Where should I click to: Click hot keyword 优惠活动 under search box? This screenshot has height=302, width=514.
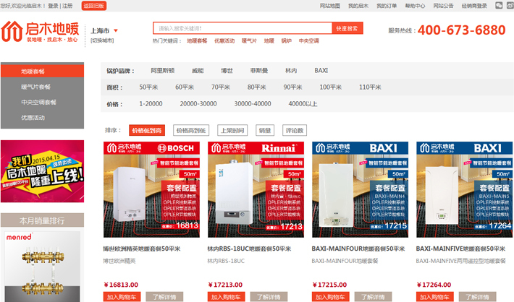(x=224, y=41)
